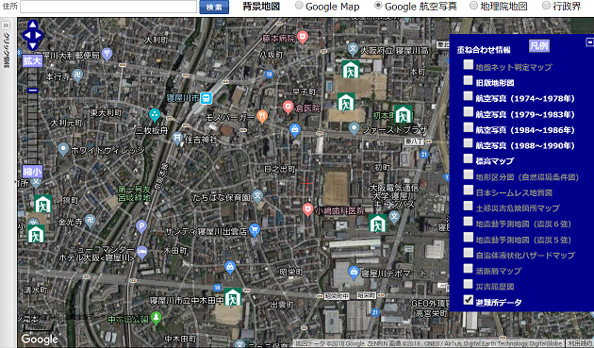Viewport: 594px width, 348px height.
Task: Enable 自治体液状化ハザードマップ overlay
Action: point(469,253)
